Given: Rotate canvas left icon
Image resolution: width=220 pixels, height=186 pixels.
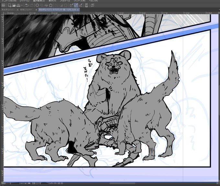Looking at the screenshot, I should tap(51, 183).
